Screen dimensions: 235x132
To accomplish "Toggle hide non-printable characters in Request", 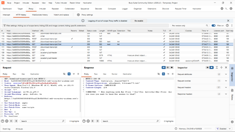I will tap(64, 74).
